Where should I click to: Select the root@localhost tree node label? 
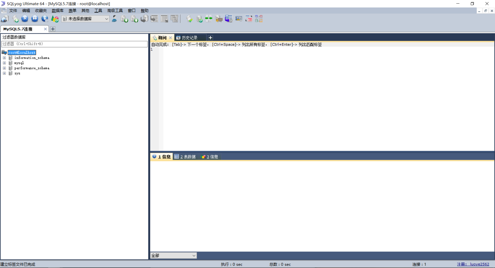coord(22,52)
